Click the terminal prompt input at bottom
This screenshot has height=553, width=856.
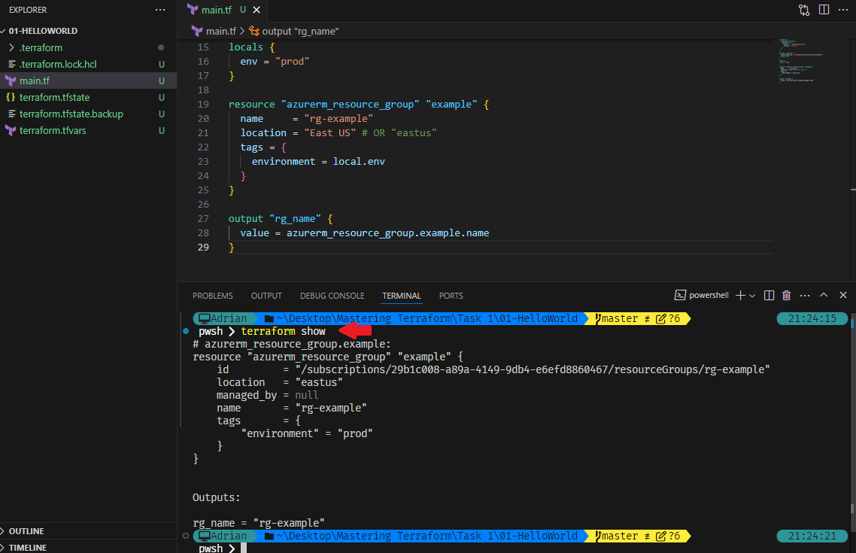244,548
